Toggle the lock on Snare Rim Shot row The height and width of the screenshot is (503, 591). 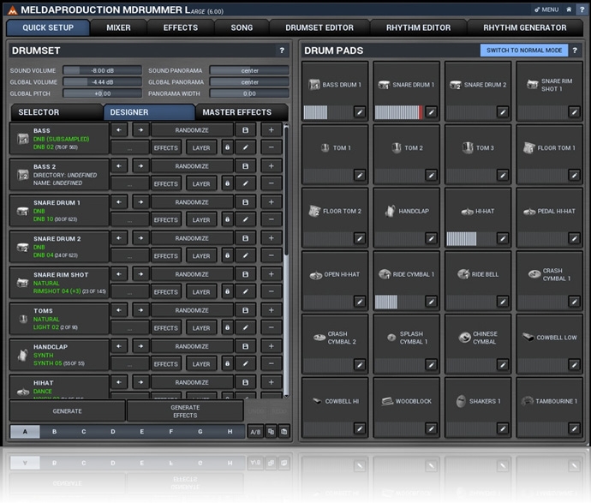pos(227,291)
